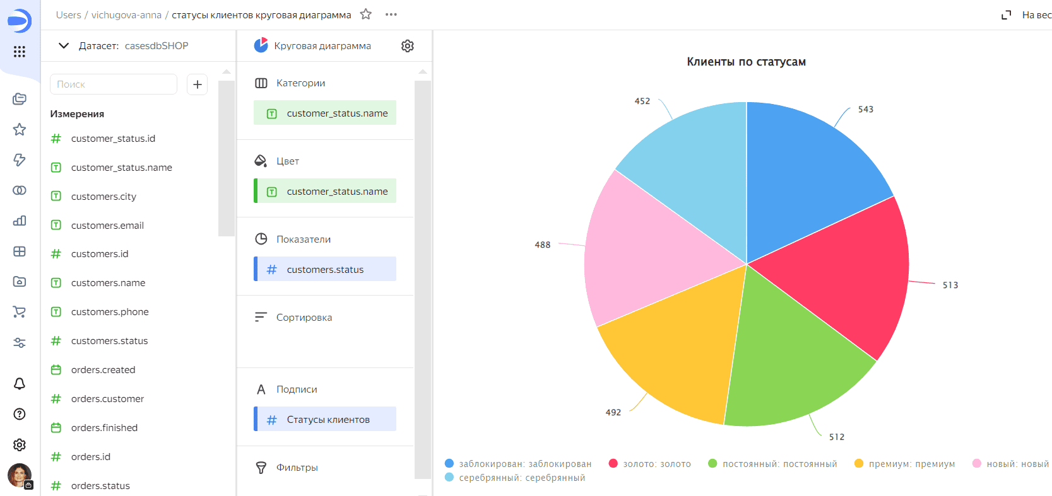The height and width of the screenshot is (496, 1052).
Task: Toggle заблокирован series in legend
Action: pyautogui.click(x=518, y=464)
